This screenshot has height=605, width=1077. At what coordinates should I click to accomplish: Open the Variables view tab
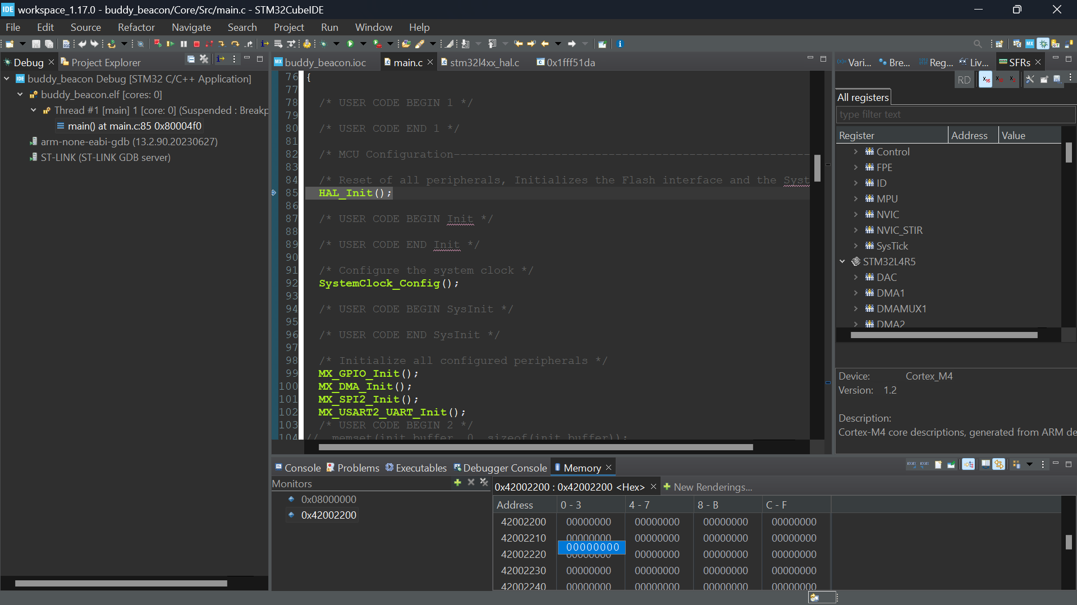click(855, 62)
